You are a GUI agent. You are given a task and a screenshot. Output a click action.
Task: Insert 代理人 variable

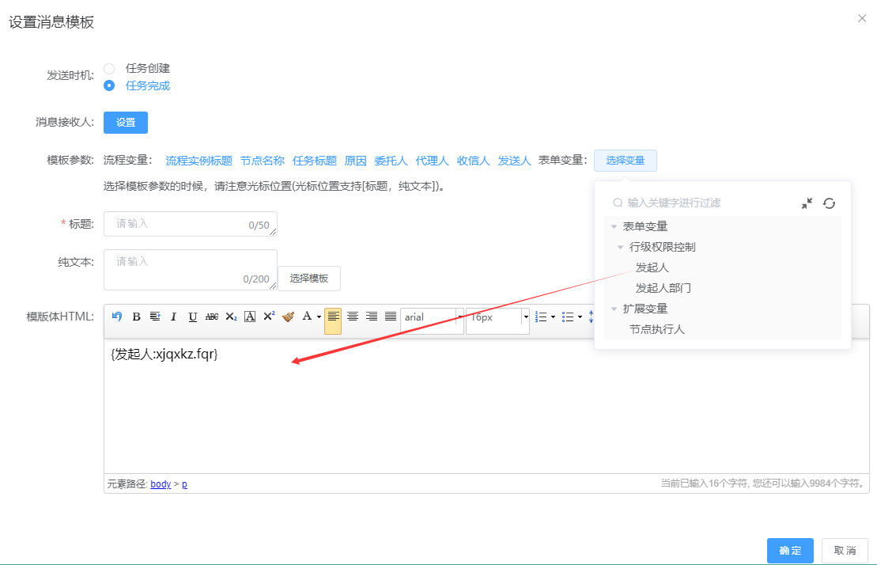tap(432, 161)
